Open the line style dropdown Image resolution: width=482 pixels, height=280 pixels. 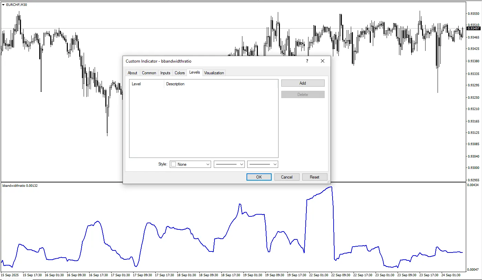(x=229, y=164)
